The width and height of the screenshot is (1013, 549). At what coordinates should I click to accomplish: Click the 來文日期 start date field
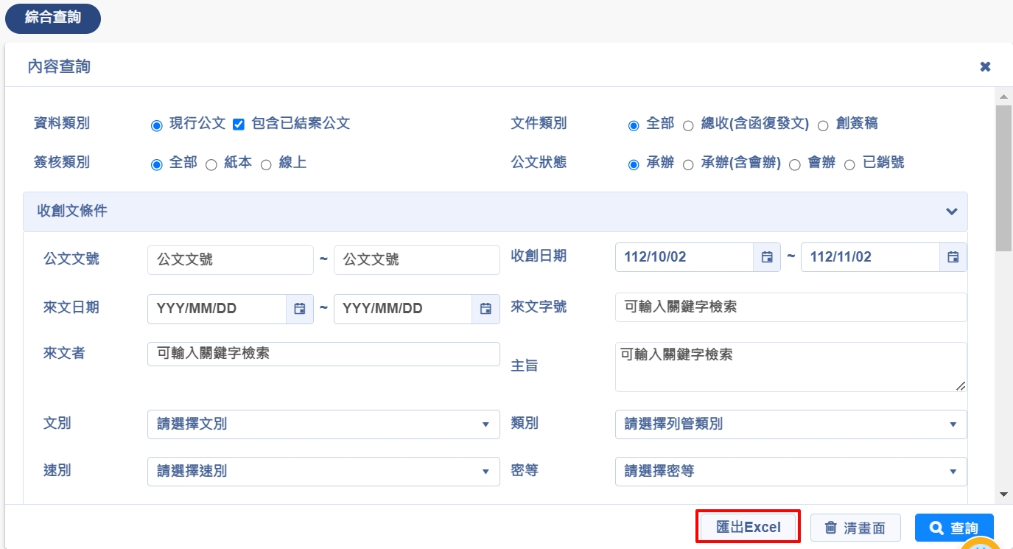tap(217, 309)
